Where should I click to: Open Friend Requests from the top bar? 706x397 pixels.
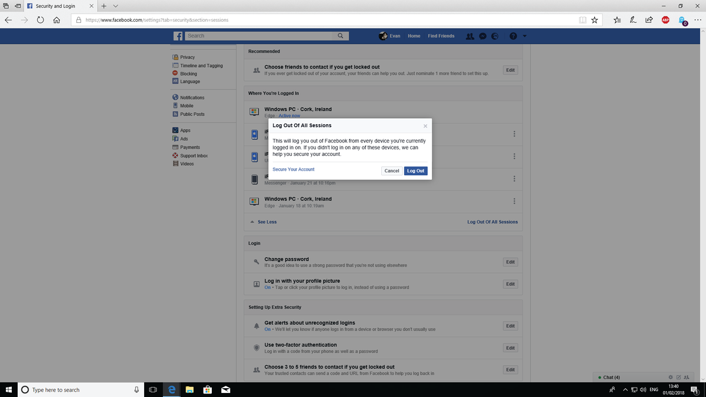pos(469,36)
